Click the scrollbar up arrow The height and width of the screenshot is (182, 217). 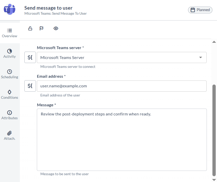(214, 42)
